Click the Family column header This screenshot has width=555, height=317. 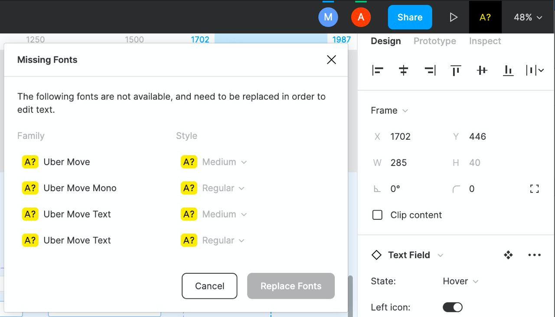(x=31, y=136)
